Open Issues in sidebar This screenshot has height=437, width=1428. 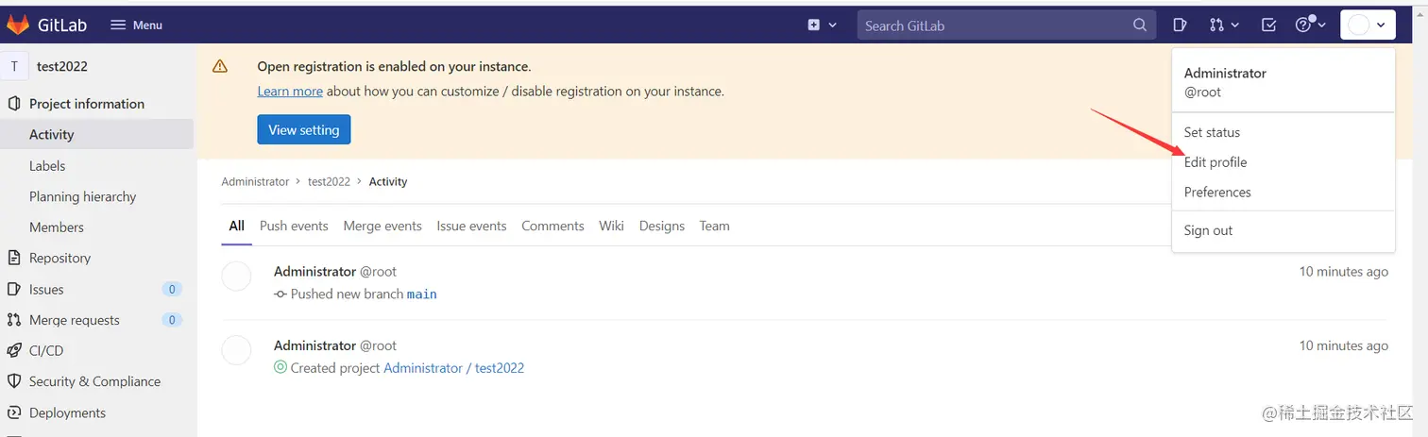point(46,290)
